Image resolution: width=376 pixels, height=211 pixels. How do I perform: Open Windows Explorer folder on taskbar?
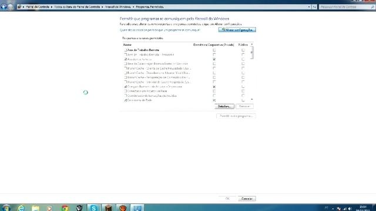(35, 208)
